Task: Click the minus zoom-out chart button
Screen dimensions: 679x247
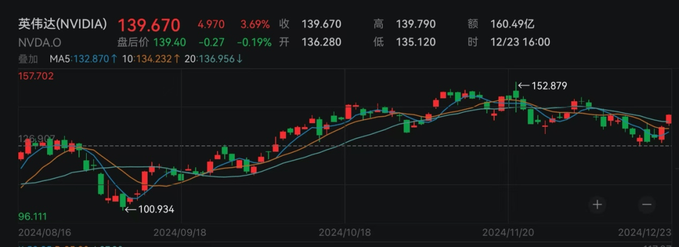Action: 647,205
